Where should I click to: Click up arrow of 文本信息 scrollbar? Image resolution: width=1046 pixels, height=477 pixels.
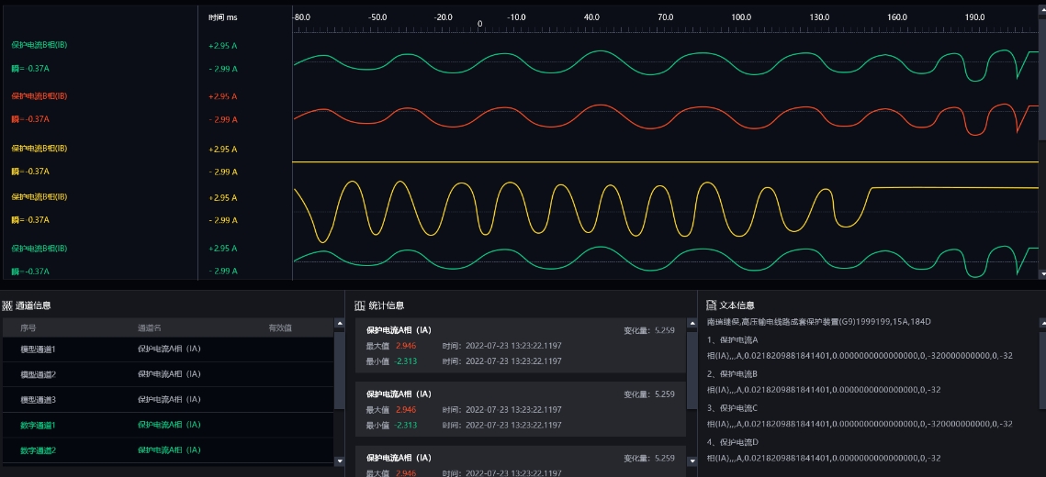tap(1042, 323)
